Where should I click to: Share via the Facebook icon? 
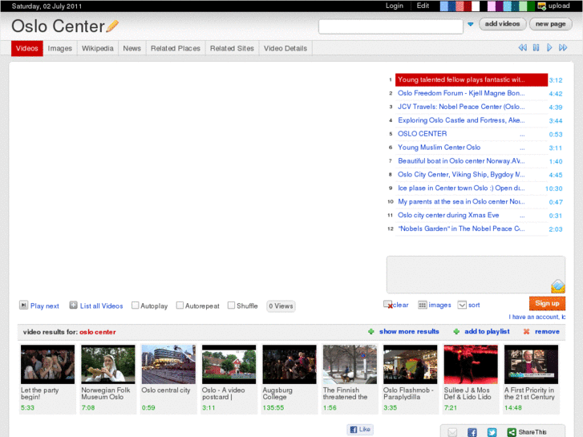472,432
